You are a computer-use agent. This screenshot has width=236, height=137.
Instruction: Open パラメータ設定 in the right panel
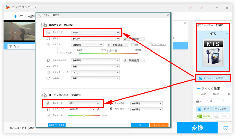click(212, 78)
